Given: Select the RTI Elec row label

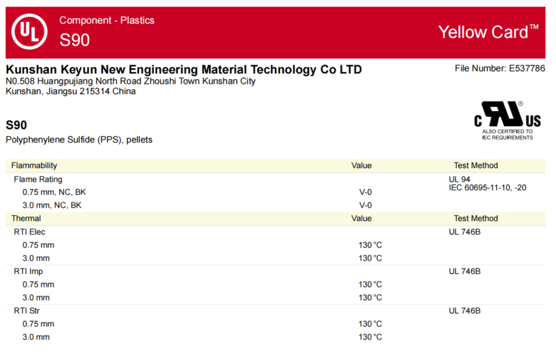Looking at the screenshot, I should 29,232.
